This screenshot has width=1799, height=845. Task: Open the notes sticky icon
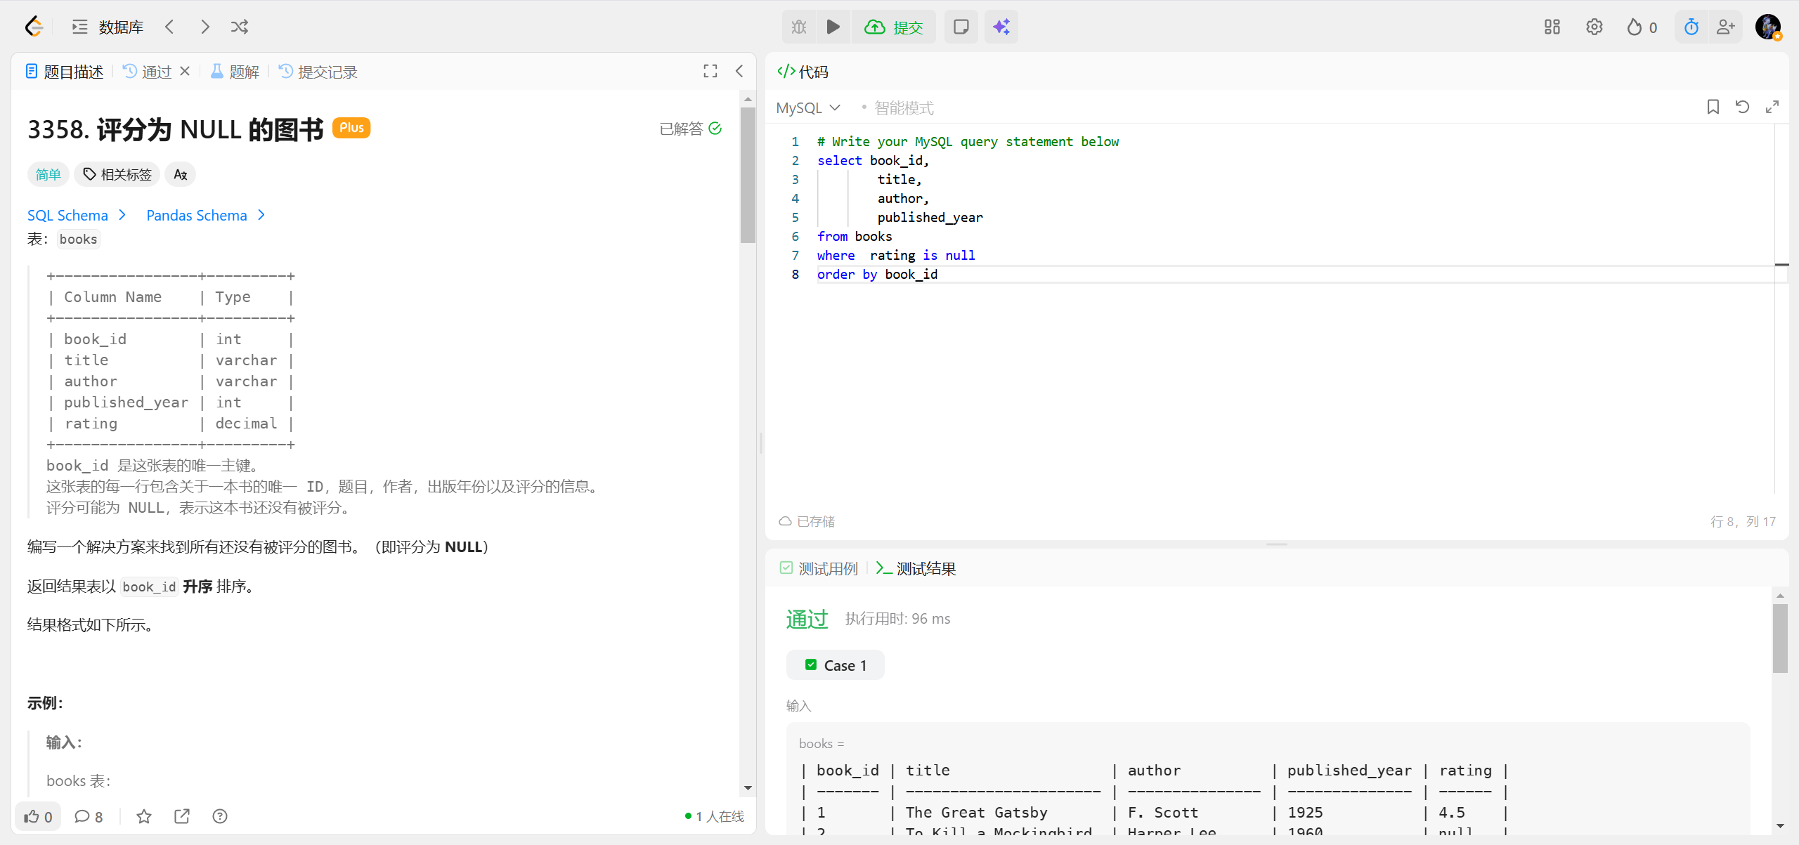(x=961, y=27)
